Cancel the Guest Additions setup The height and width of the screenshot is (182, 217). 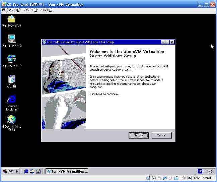(x=161, y=135)
